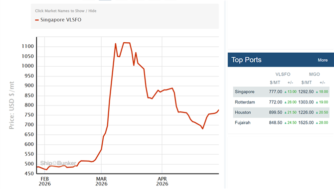Open Houston port prices
This screenshot has width=334, height=189.
[243, 112]
